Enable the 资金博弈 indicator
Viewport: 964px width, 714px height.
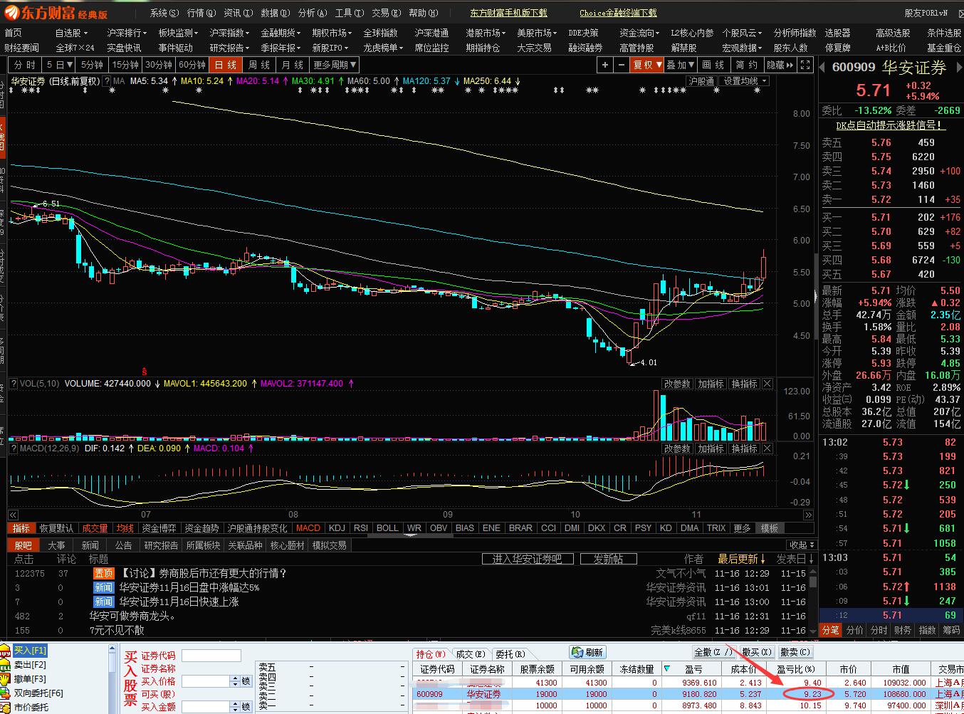tap(159, 528)
